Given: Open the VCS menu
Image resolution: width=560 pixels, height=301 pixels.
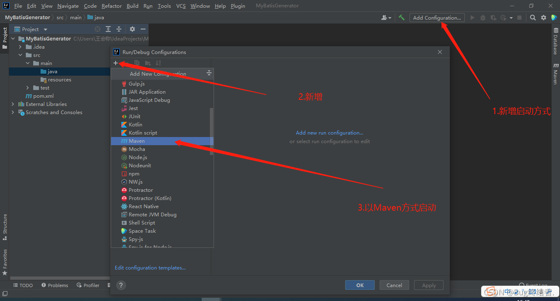Looking at the screenshot, I should [x=181, y=6].
